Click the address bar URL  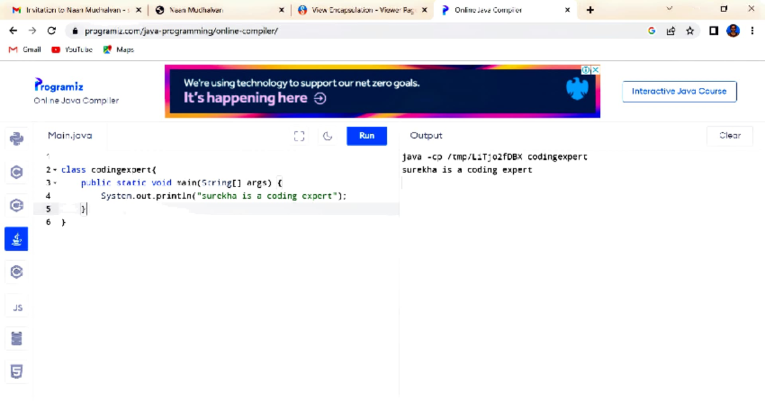click(x=182, y=31)
